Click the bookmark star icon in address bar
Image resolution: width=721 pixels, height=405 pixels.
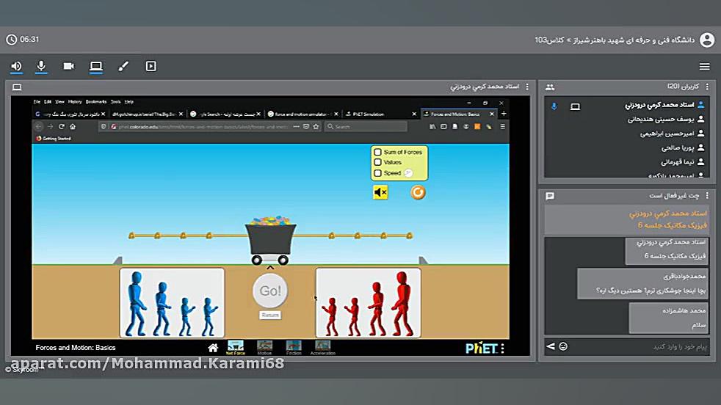click(x=316, y=126)
